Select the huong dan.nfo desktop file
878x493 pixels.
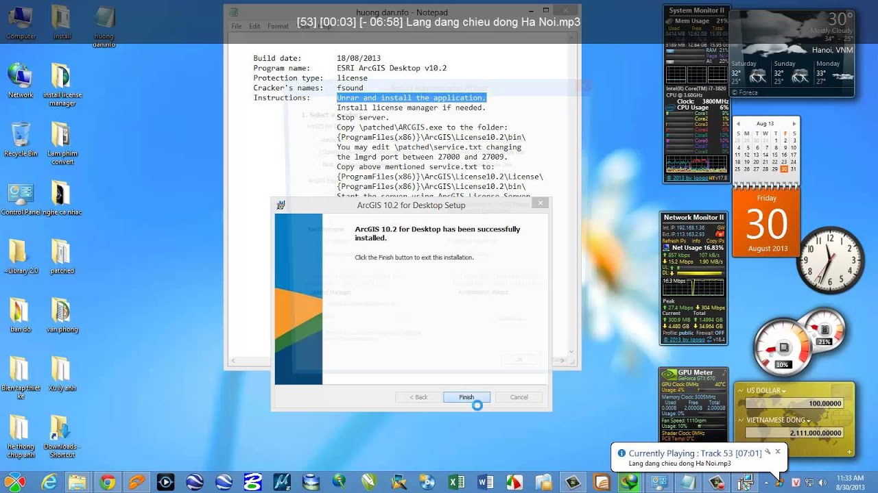coord(104,27)
